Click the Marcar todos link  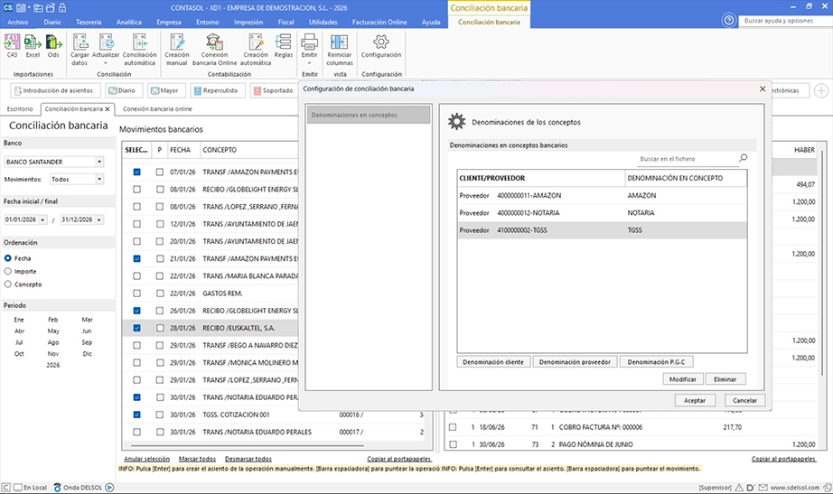[x=197, y=459]
